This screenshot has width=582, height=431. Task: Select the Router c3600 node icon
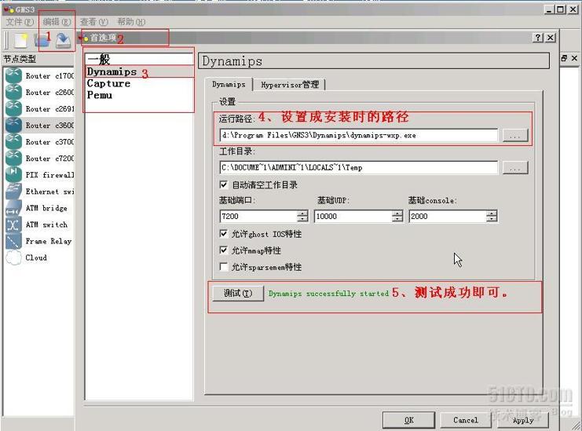13,126
